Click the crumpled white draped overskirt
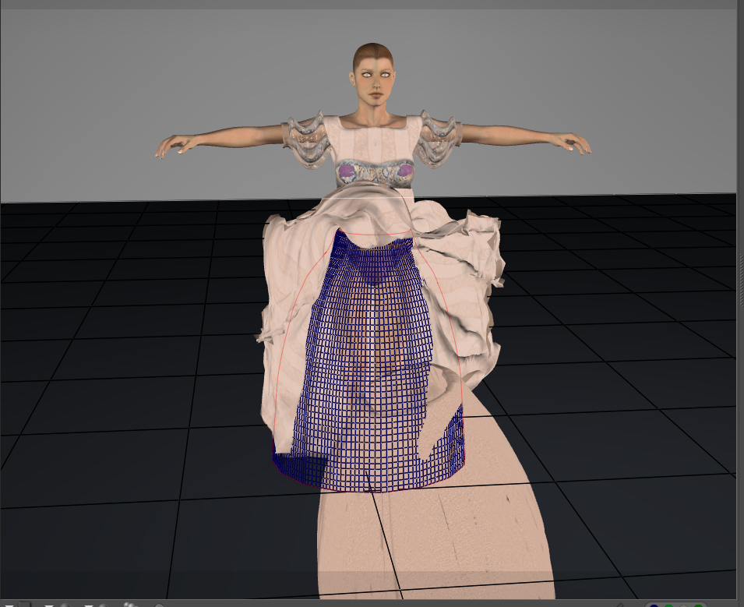 [294, 284]
